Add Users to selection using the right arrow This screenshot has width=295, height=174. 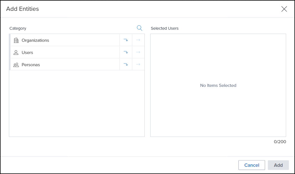point(138,52)
